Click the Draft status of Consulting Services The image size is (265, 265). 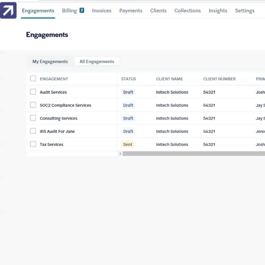click(128, 118)
